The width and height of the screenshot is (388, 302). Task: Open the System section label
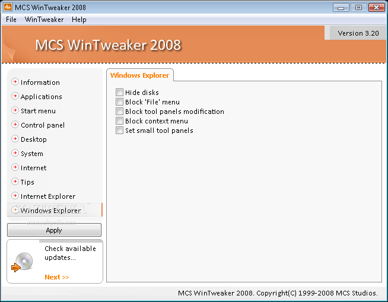[x=32, y=154]
